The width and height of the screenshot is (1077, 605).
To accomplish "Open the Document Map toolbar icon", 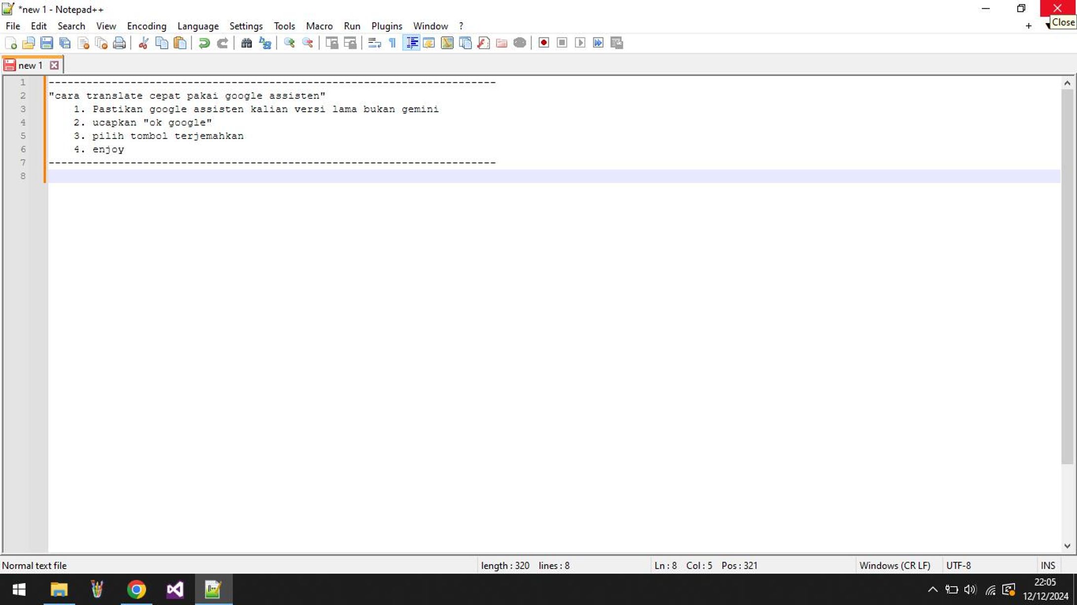I will [x=447, y=43].
